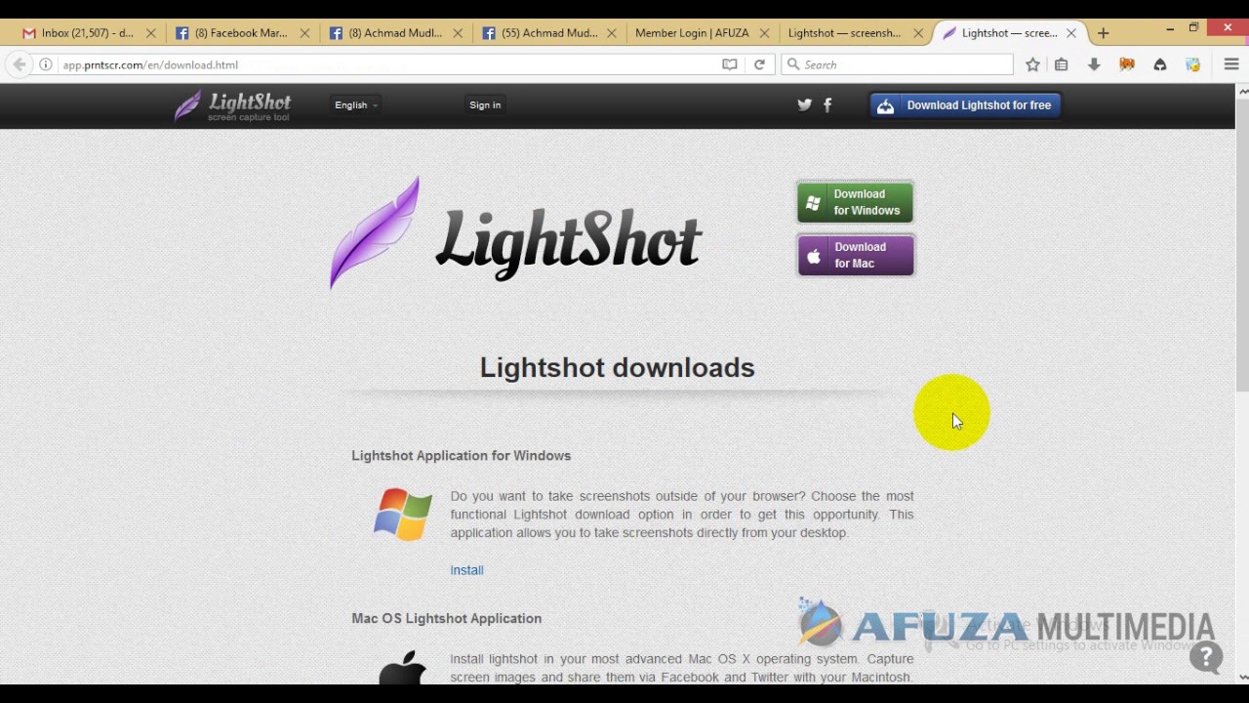Open LightShot Twitter page icon
The image size is (1249, 703).
click(804, 104)
